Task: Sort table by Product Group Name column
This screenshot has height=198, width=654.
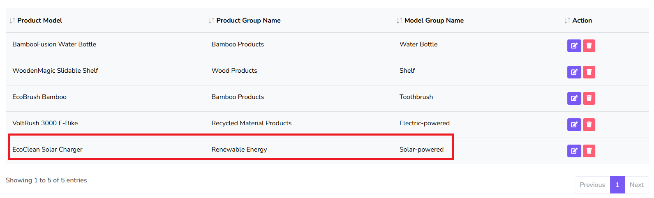Action: [248, 21]
